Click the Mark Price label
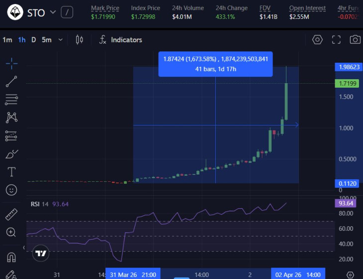The image size is (363, 279). (x=105, y=8)
